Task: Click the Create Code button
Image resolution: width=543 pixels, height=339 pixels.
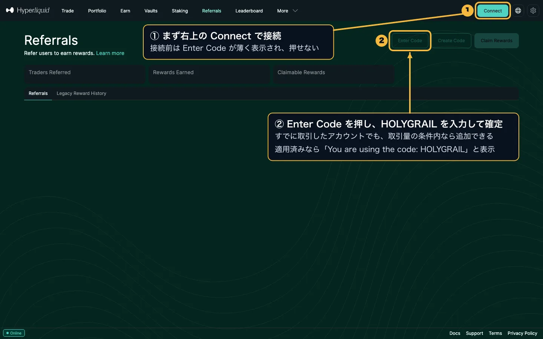Action: [x=451, y=41]
